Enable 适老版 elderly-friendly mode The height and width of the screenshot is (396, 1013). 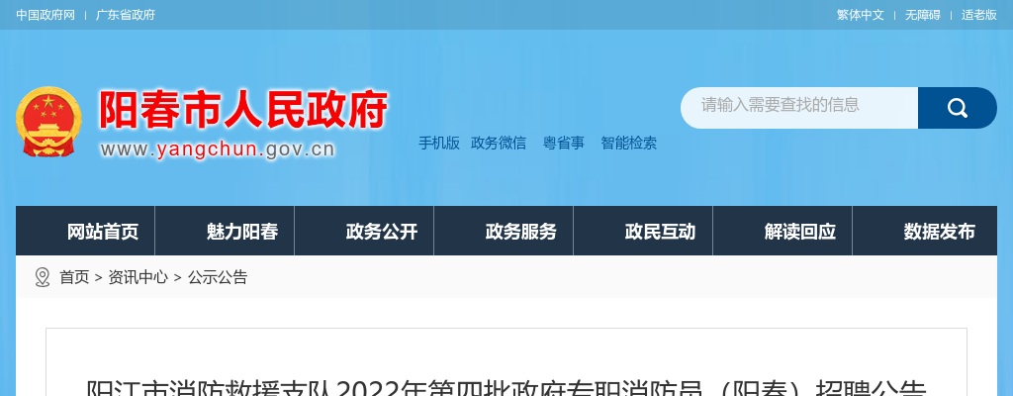pos(979,15)
